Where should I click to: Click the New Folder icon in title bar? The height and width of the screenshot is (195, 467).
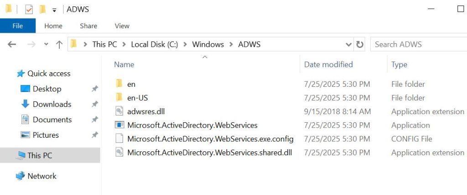tap(42, 9)
